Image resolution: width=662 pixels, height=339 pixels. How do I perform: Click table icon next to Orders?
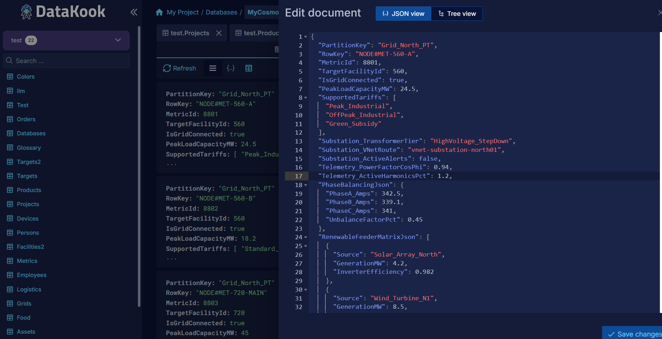tap(10, 119)
